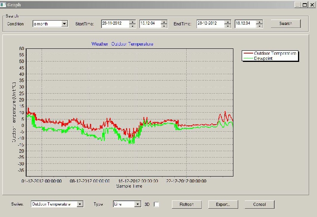The image size is (317, 217).
Task: Increase the StartTime clock value up arrow
Action: pos(164,22)
